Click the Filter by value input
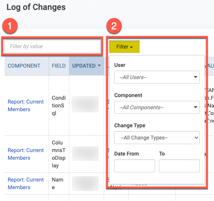 pos(52,46)
